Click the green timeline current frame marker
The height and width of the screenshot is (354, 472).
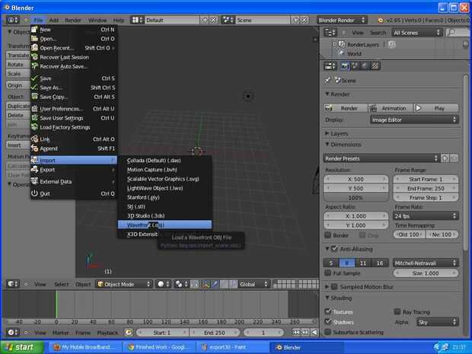point(56,304)
